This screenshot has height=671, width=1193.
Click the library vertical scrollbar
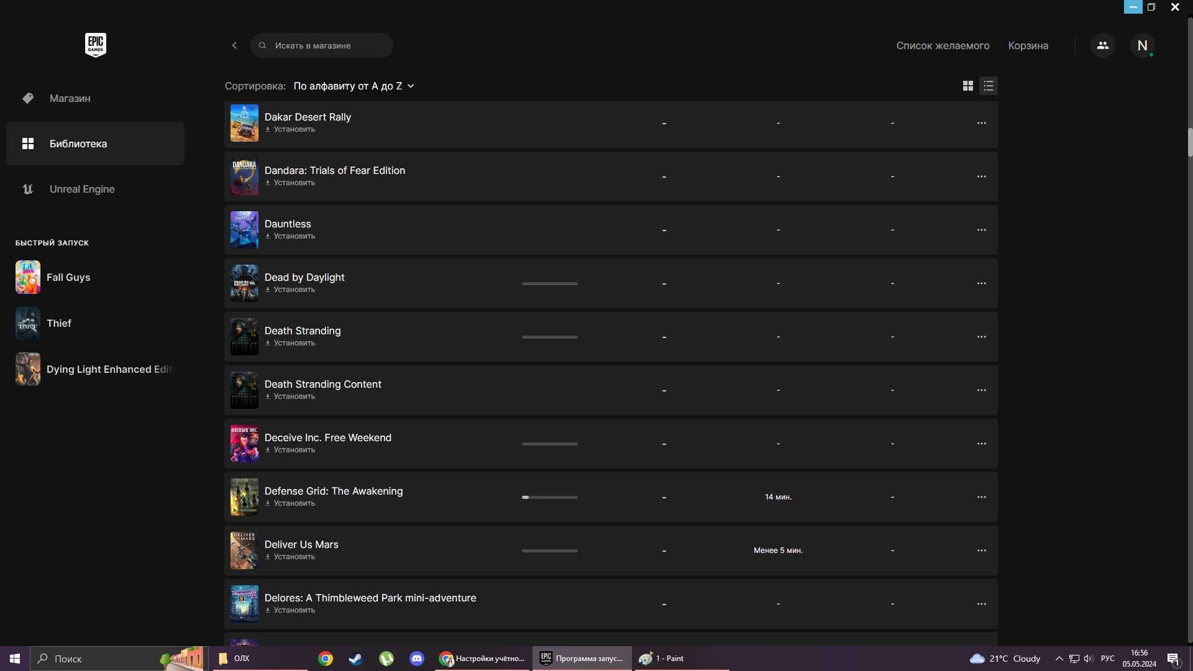1190,142
